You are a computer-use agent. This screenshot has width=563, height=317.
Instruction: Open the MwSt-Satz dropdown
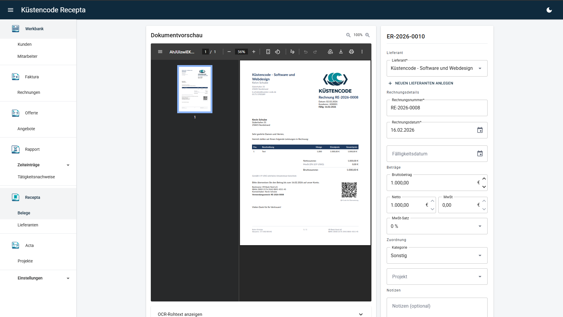click(480, 226)
